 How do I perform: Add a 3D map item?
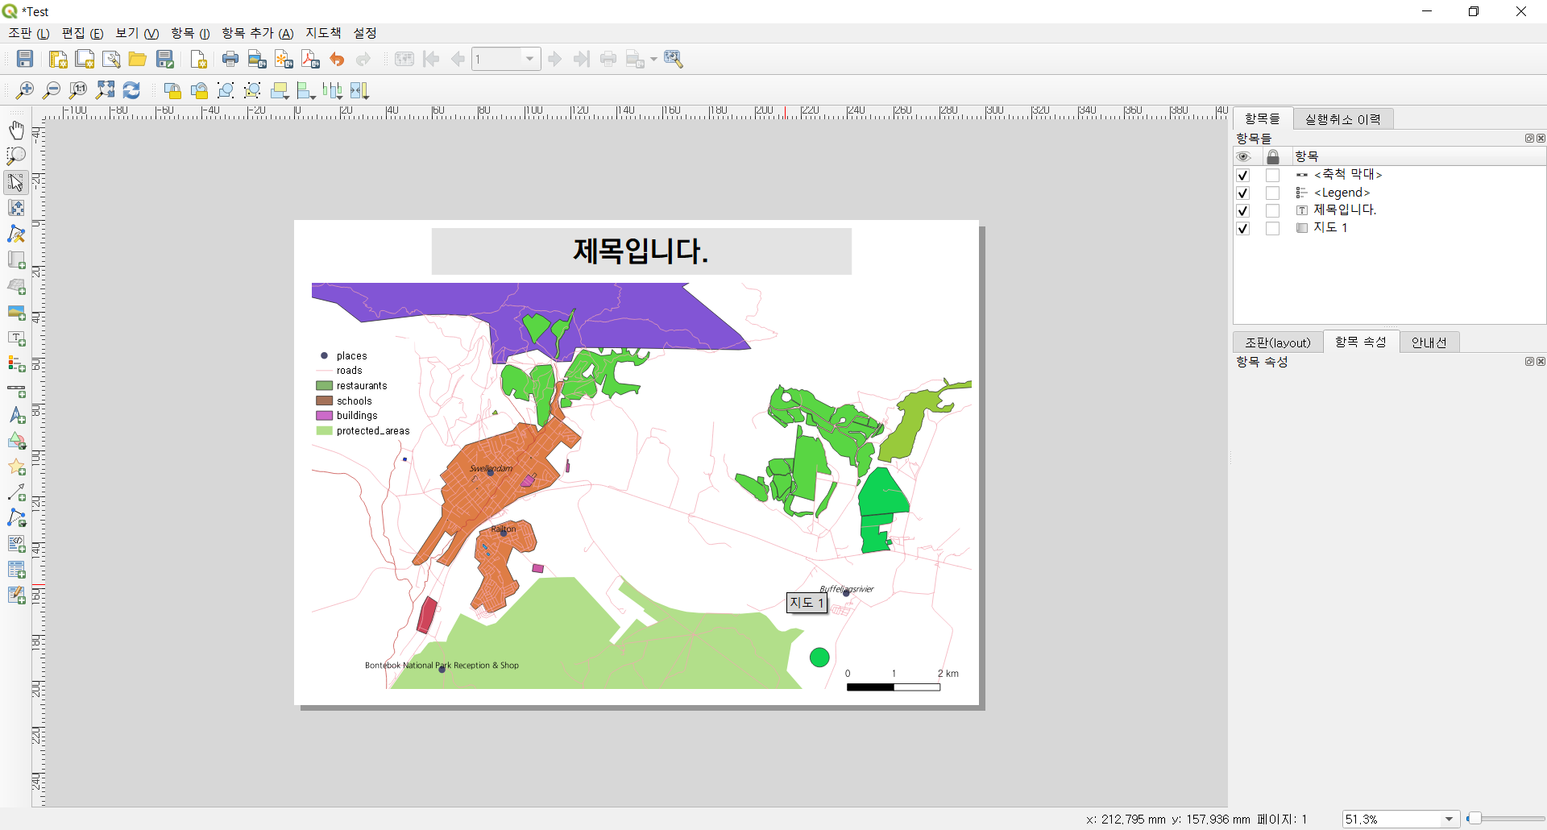[16, 287]
